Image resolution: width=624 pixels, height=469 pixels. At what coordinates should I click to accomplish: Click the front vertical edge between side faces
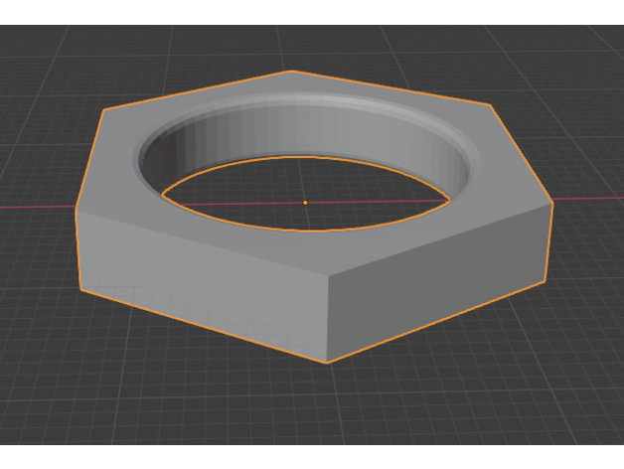(327, 318)
